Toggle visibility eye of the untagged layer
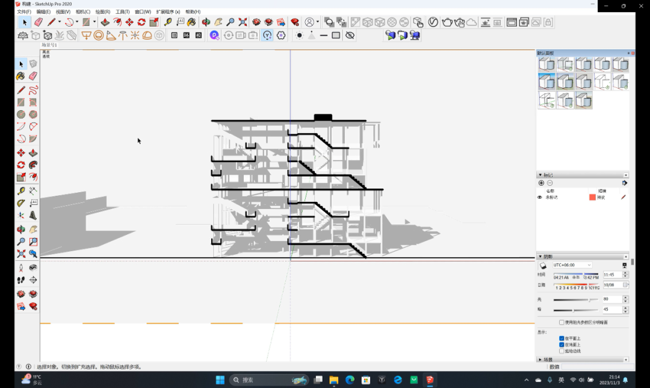Image resolution: width=650 pixels, height=388 pixels. (540, 198)
